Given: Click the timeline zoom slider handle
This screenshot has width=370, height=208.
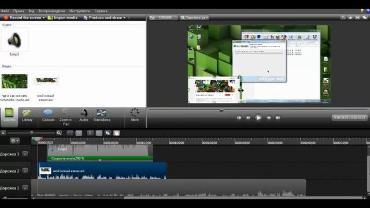Looking at the screenshot, I should pyautogui.click(x=32, y=133).
